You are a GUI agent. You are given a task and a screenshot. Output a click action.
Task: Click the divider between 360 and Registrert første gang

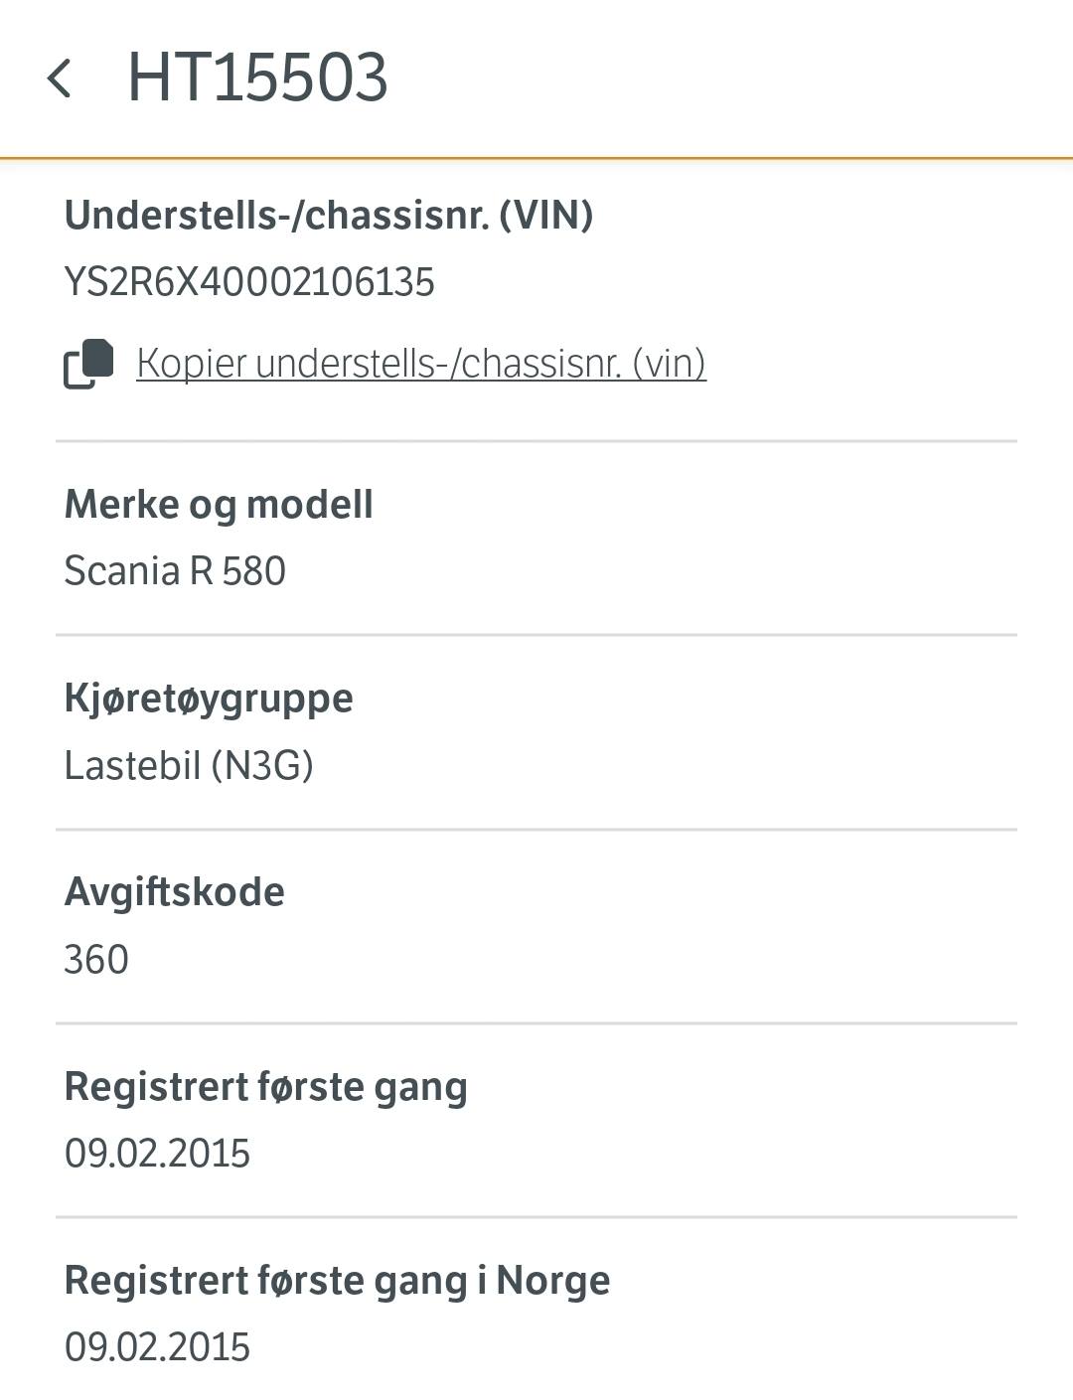[536, 1022]
